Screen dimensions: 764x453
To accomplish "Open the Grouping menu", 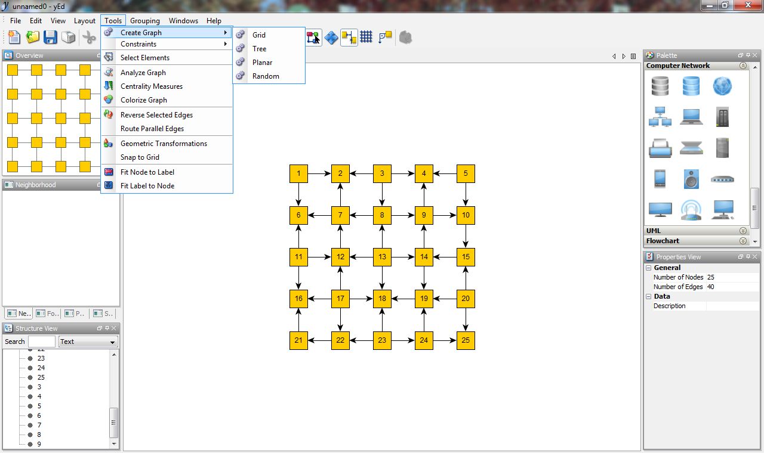I will pyautogui.click(x=145, y=21).
